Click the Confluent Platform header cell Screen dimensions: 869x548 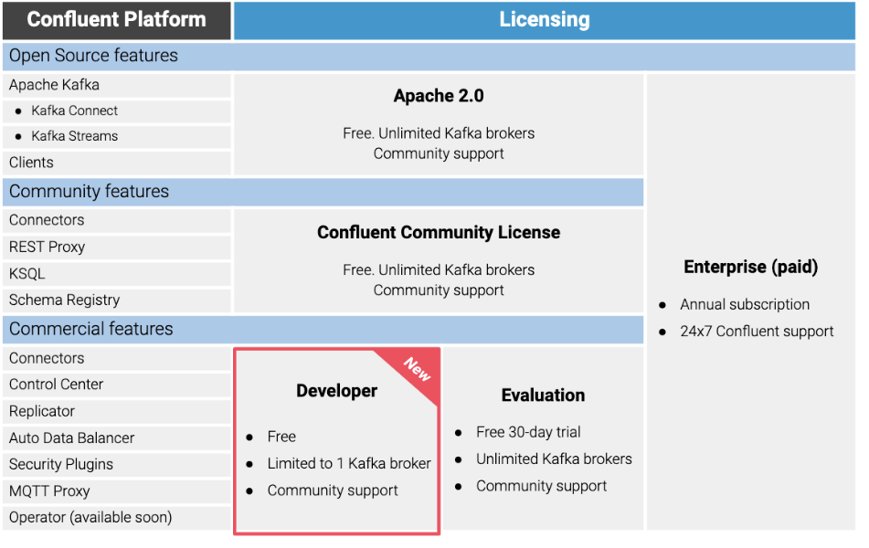coord(116,20)
